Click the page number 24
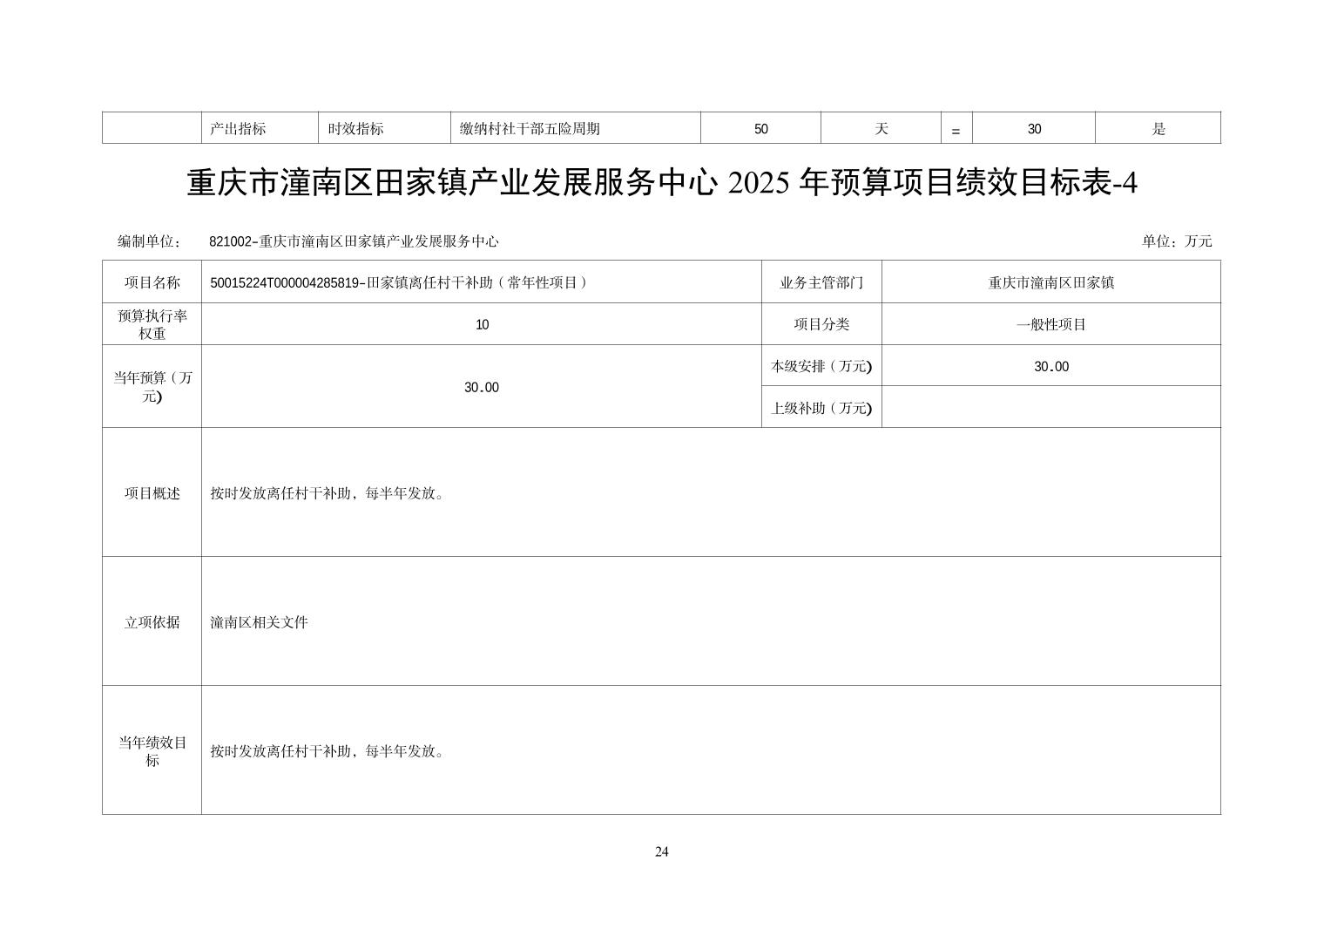The width and height of the screenshot is (1324, 936). click(662, 851)
